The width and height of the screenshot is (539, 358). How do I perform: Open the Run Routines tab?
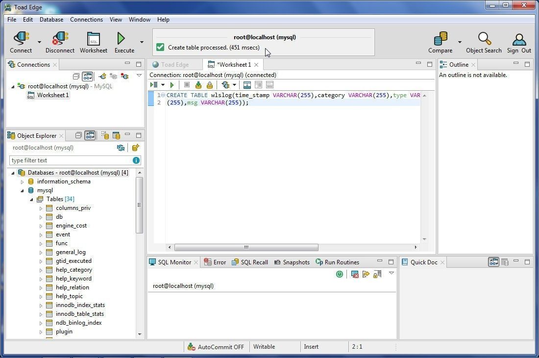(338, 262)
